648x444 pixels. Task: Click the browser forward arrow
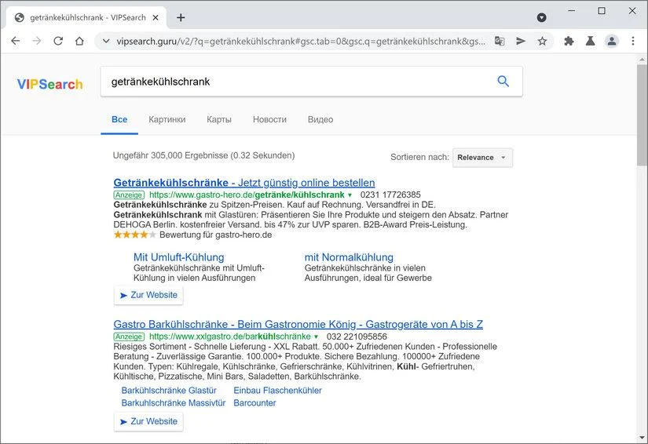[x=37, y=41]
